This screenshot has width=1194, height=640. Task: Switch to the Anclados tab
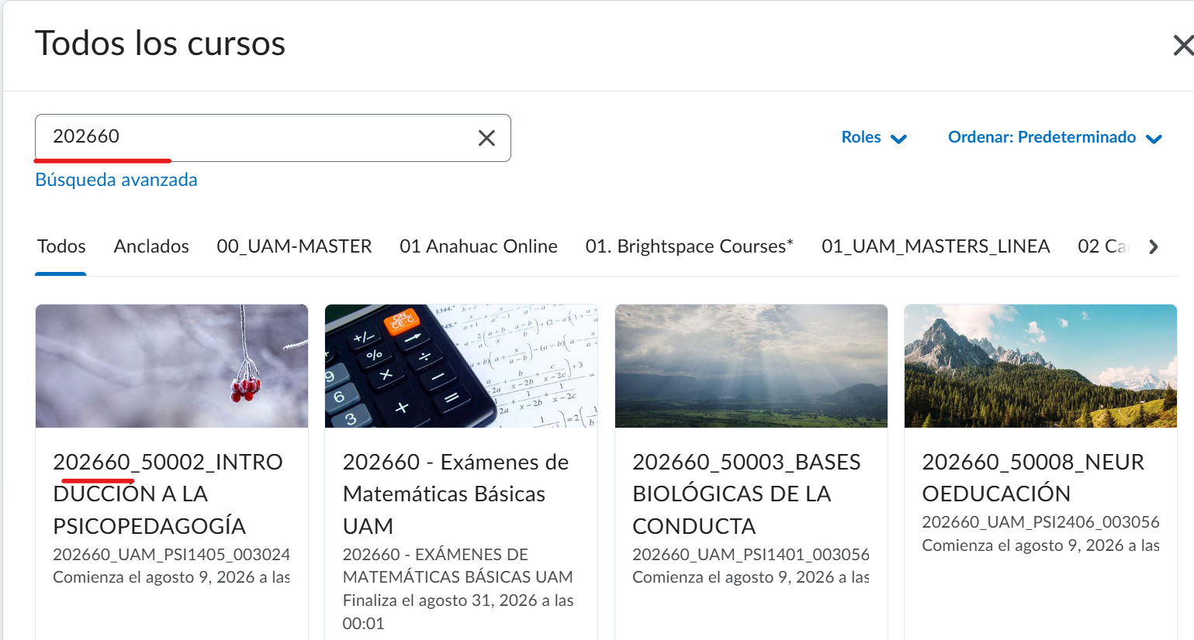[151, 246]
